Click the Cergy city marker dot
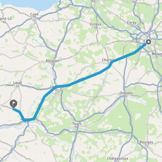 [x=132, y=25]
